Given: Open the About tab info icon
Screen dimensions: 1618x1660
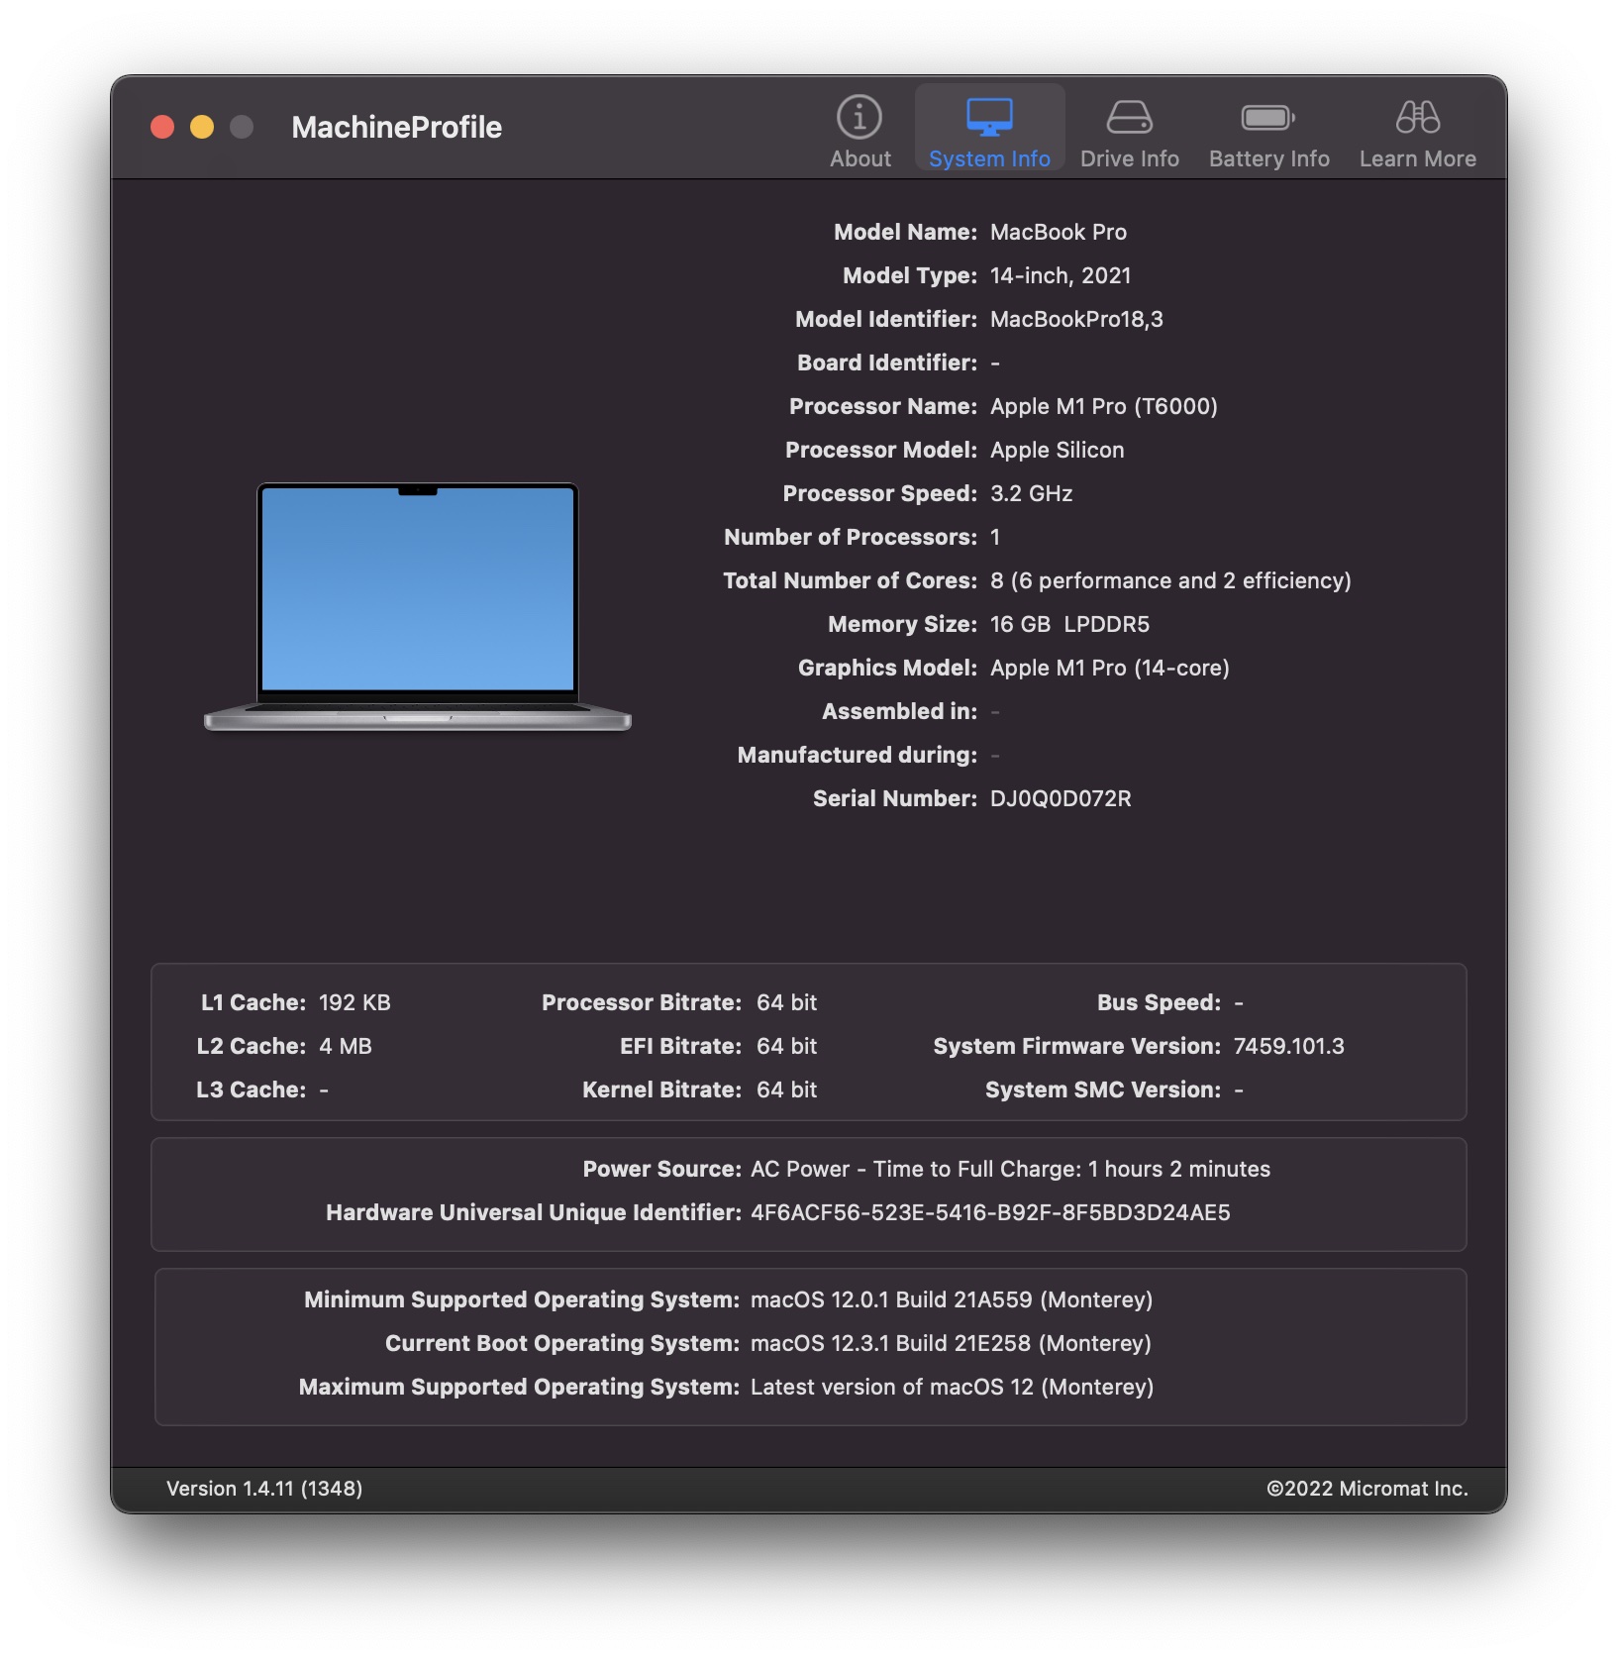Looking at the screenshot, I should pyautogui.click(x=859, y=117).
